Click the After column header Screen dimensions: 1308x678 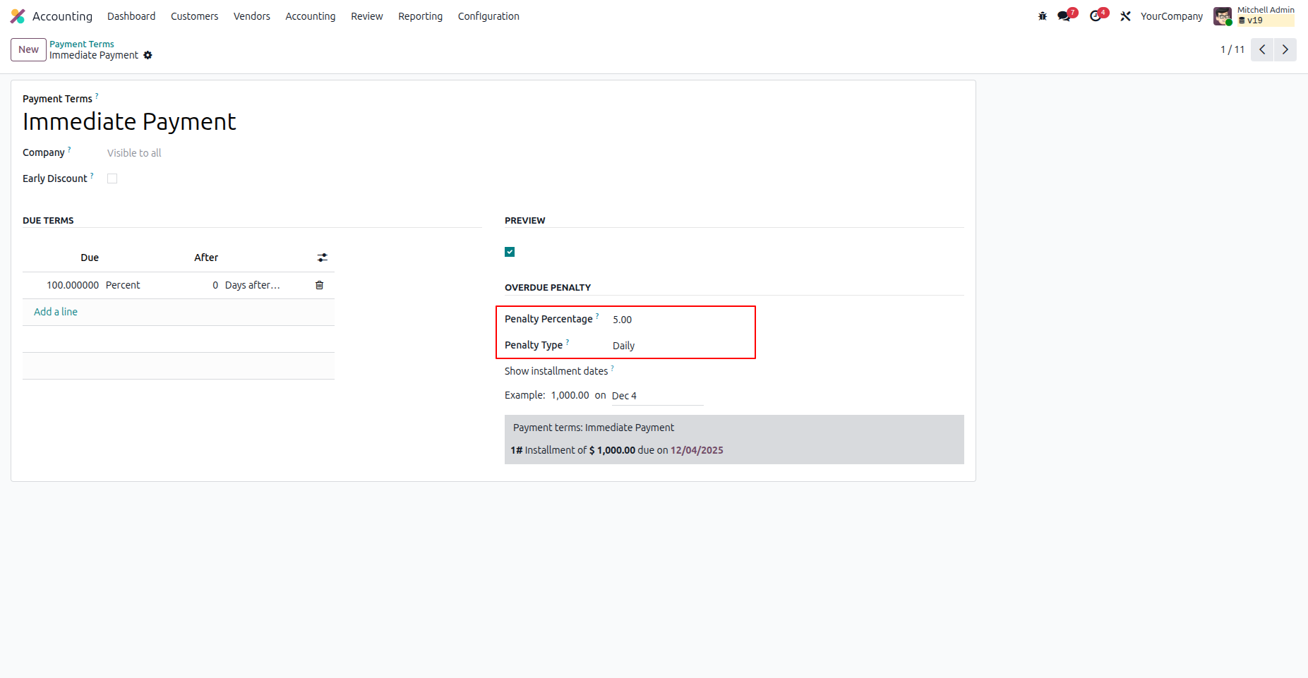[x=206, y=258]
